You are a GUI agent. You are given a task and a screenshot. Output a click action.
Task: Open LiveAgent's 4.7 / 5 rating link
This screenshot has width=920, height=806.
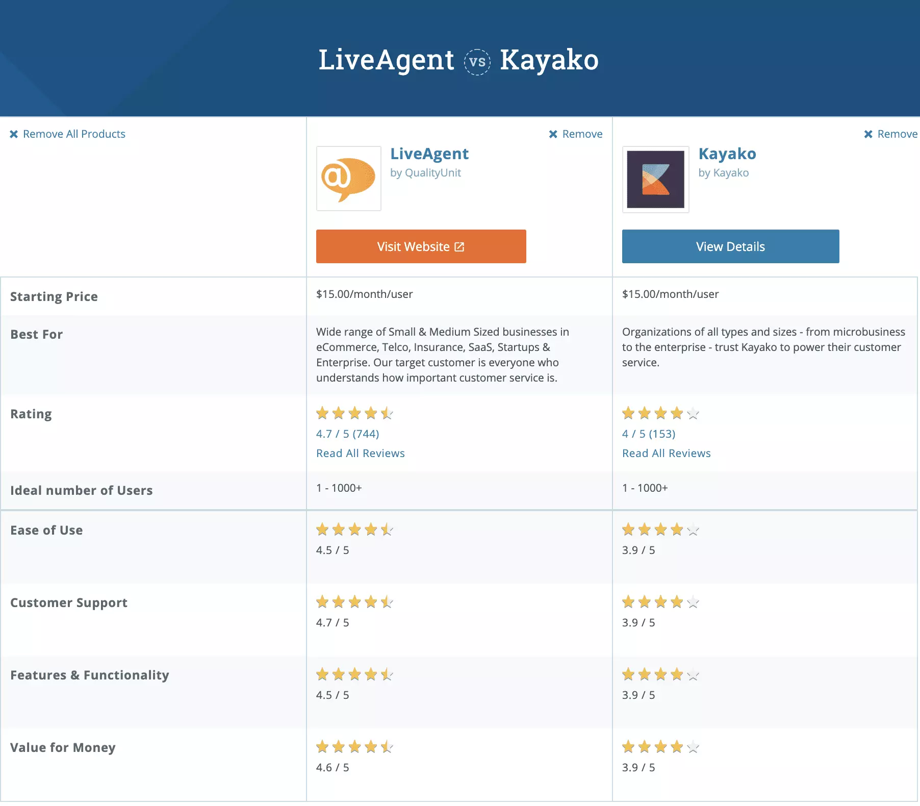coord(347,434)
